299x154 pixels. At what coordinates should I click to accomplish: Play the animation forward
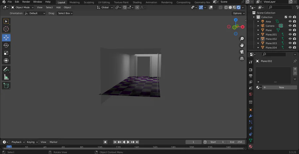coord(128,142)
